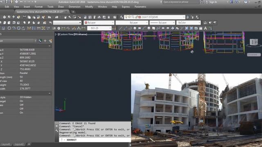Open the ISO-25 dimension style dropdown
This screenshot has height=147, width=262.
[x=99, y=28]
